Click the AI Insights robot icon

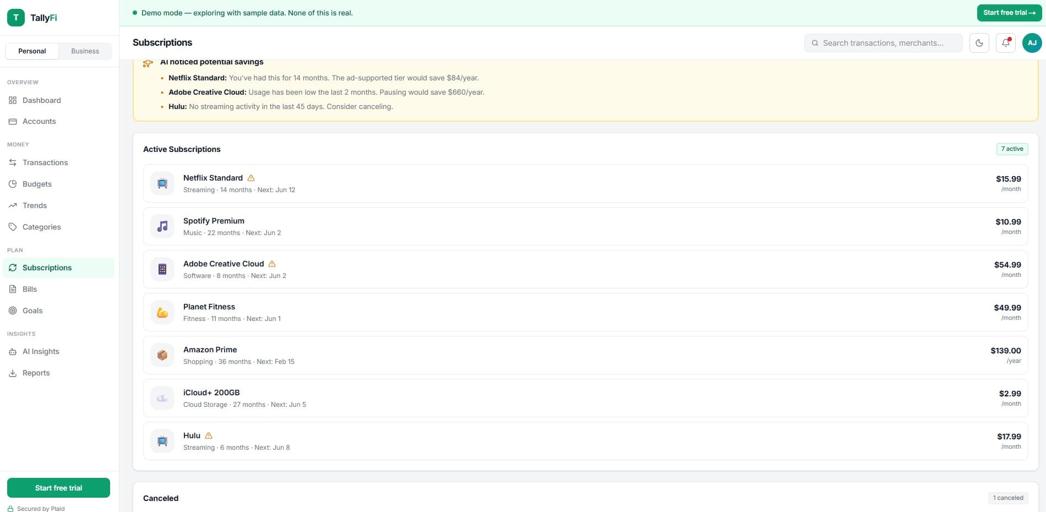[x=13, y=351]
